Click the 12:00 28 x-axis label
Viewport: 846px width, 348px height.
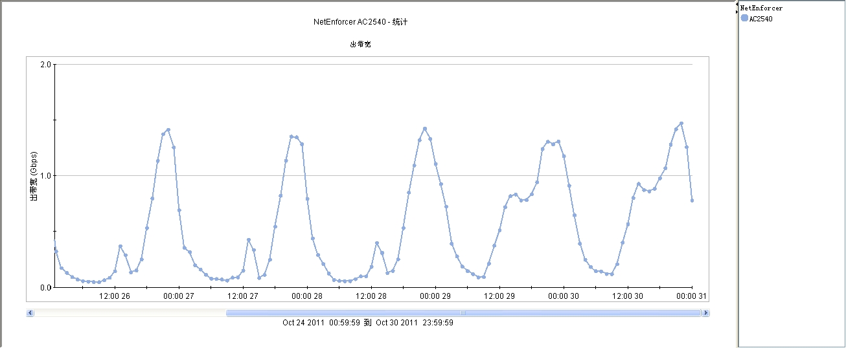pos(372,296)
